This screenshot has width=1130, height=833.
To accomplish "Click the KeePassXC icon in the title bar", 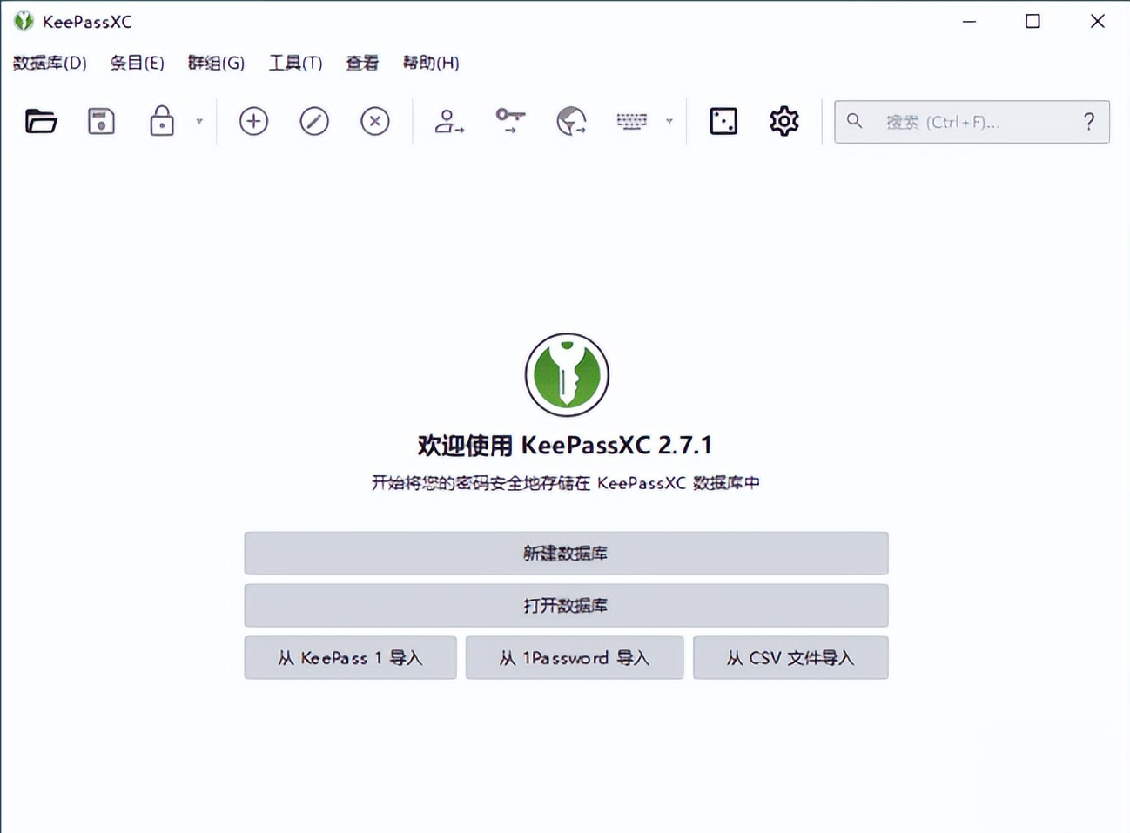I will pyautogui.click(x=24, y=21).
